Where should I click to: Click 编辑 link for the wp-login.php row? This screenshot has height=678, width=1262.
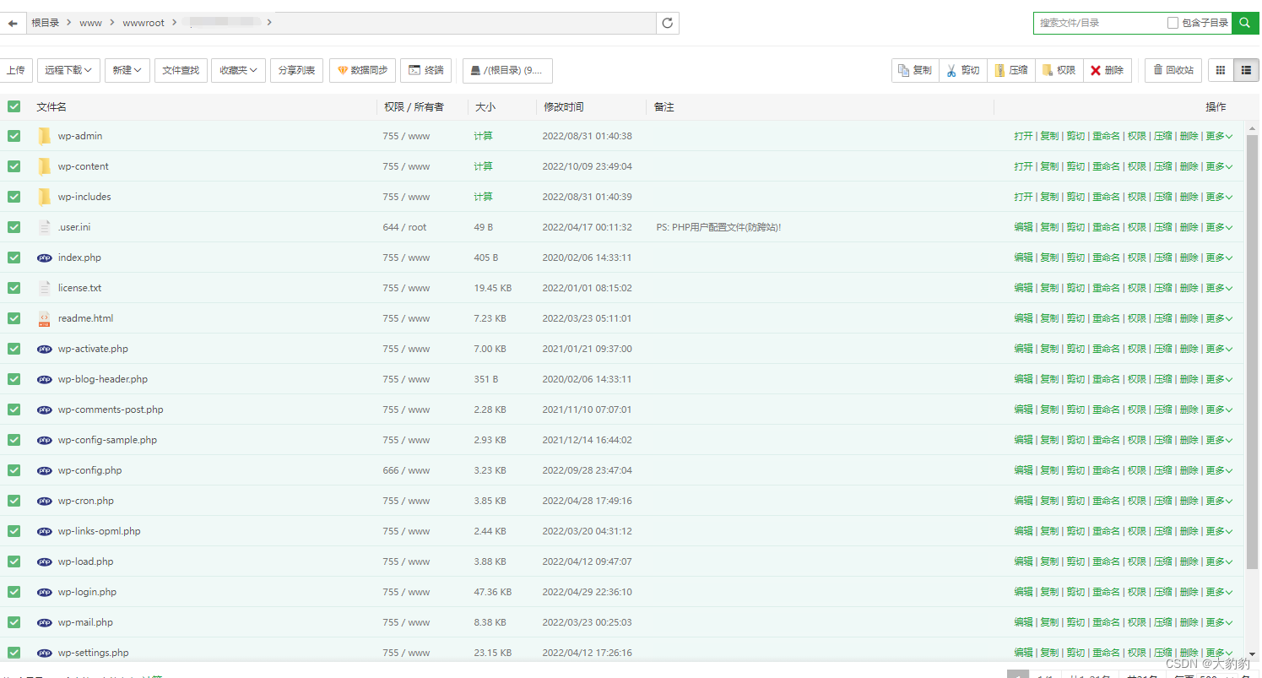pyautogui.click(x=1023, y=592)
